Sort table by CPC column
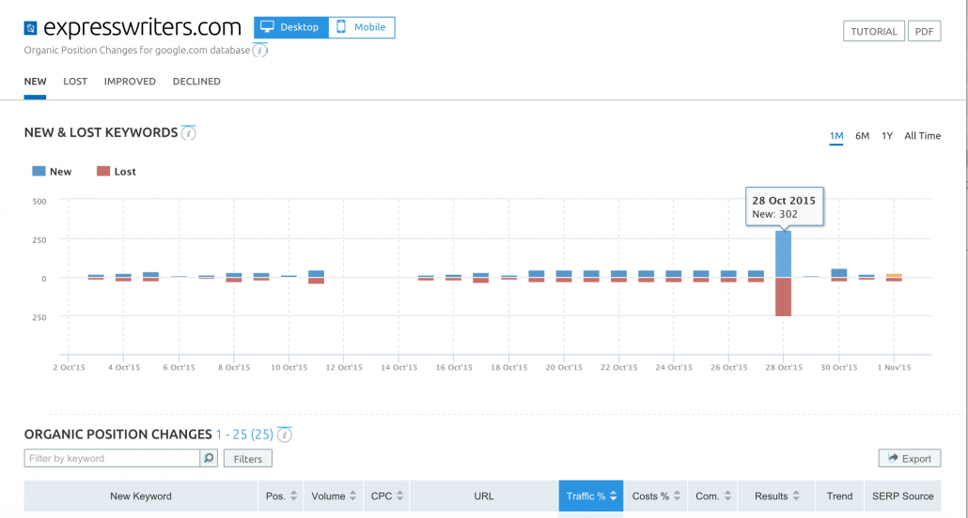The height and width of the screenshot is (518, 968). point(386,495)
